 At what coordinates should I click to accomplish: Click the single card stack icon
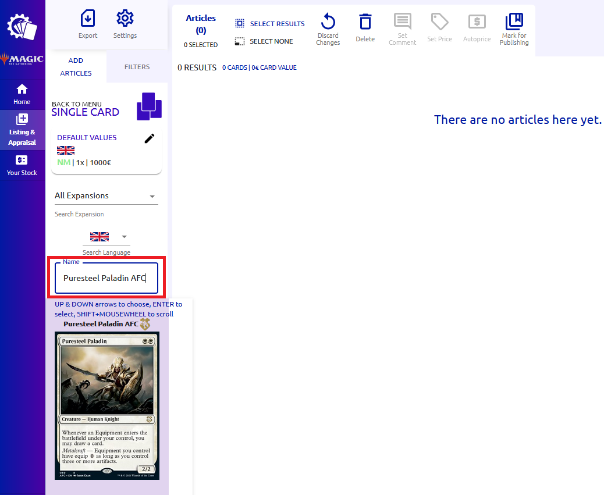(x=149, y=106)
